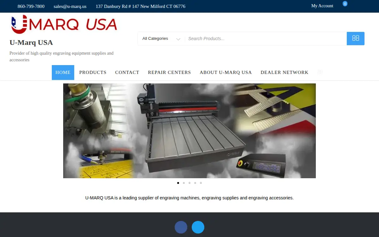
Task: Click the engraving machine banner image
Action: pos(189,131)
